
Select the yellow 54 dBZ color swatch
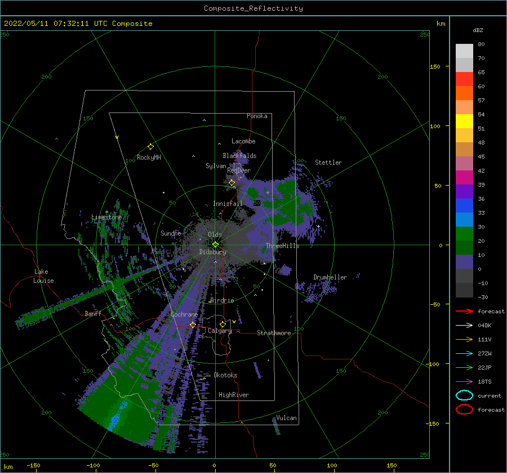[x=464, y=121]
